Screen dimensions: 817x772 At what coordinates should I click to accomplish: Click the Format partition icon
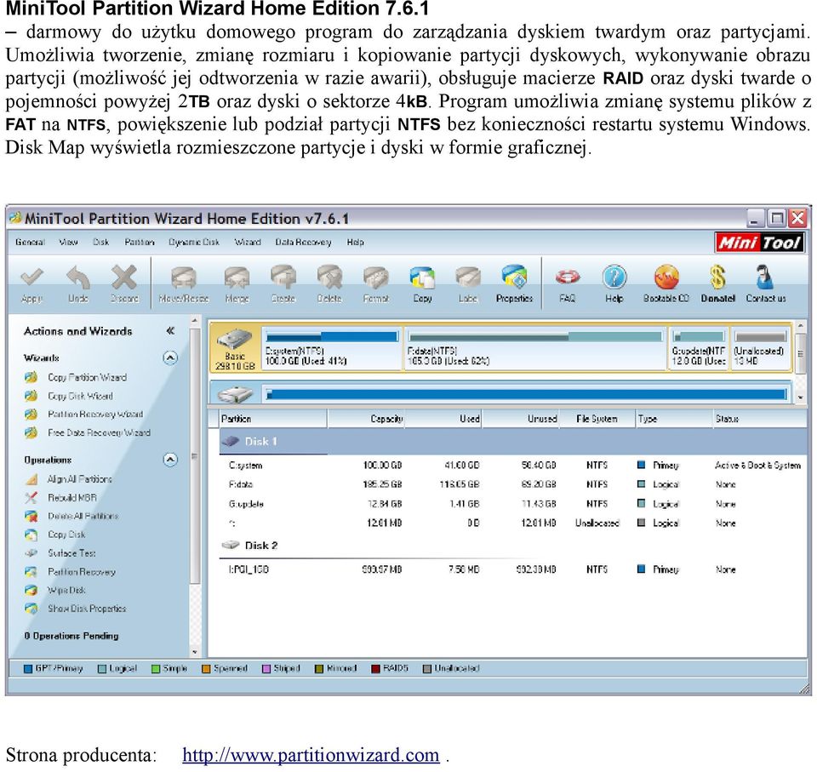pos(375,277)
